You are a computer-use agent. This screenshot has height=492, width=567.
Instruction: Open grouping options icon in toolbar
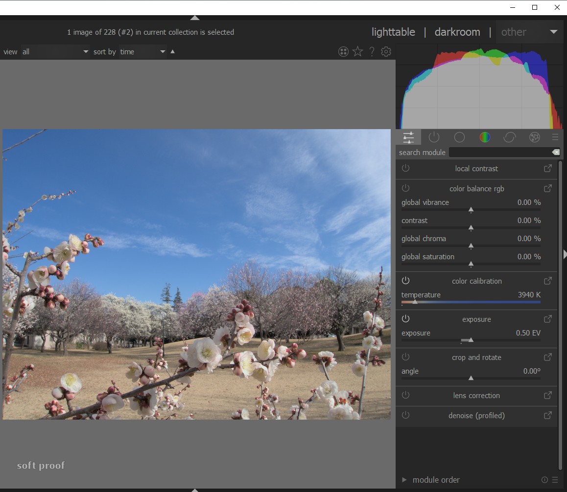(x=343, y=52)
